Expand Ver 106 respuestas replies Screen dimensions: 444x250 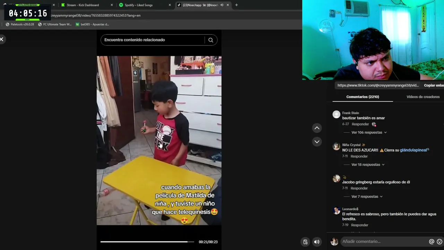pyautogui.click(x=369, y=132)
